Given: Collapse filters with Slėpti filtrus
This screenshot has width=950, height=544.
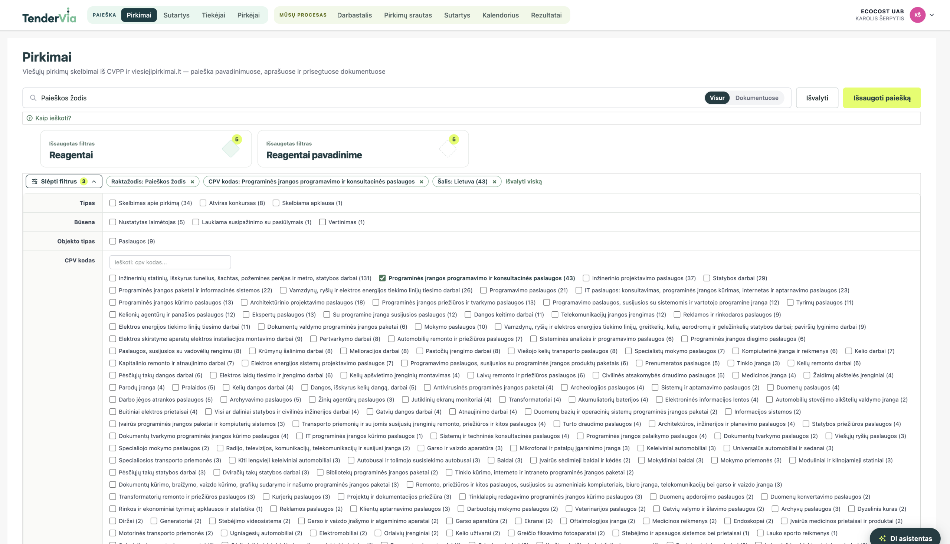Looking at the screenshot, I should click(x=64, y=182).
